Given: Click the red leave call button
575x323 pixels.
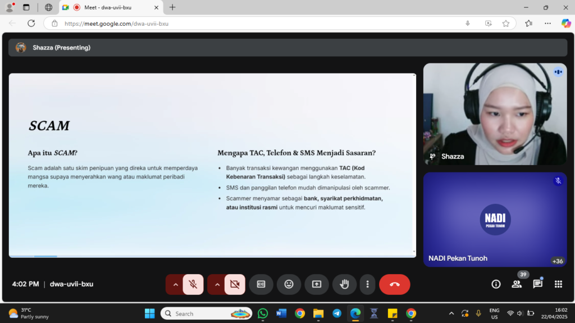Looking at the screenshot, I should point(394,284).
